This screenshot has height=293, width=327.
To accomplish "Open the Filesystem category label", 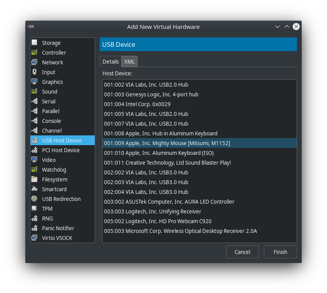I will [x=55, y=179].
